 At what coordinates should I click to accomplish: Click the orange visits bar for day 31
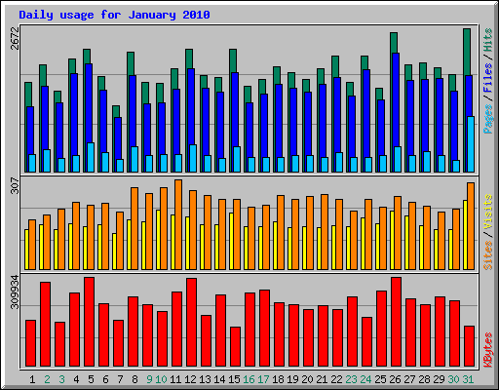(x=471, y=226)
